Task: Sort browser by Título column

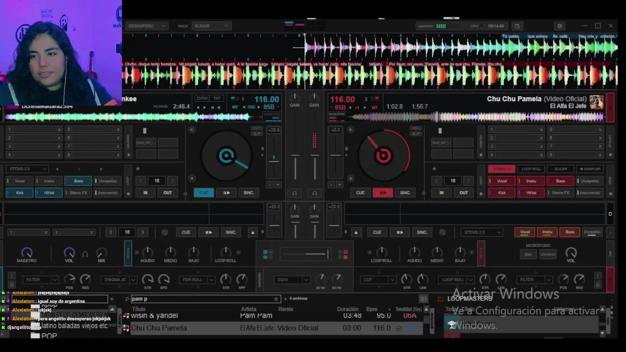Action: coord(138,309)
